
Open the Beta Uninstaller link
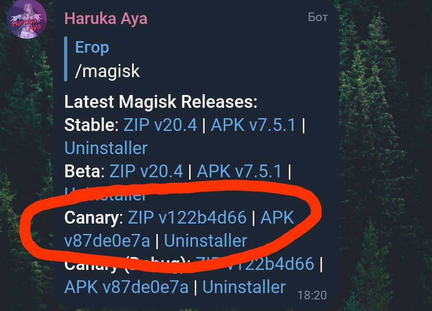(106, 194)
